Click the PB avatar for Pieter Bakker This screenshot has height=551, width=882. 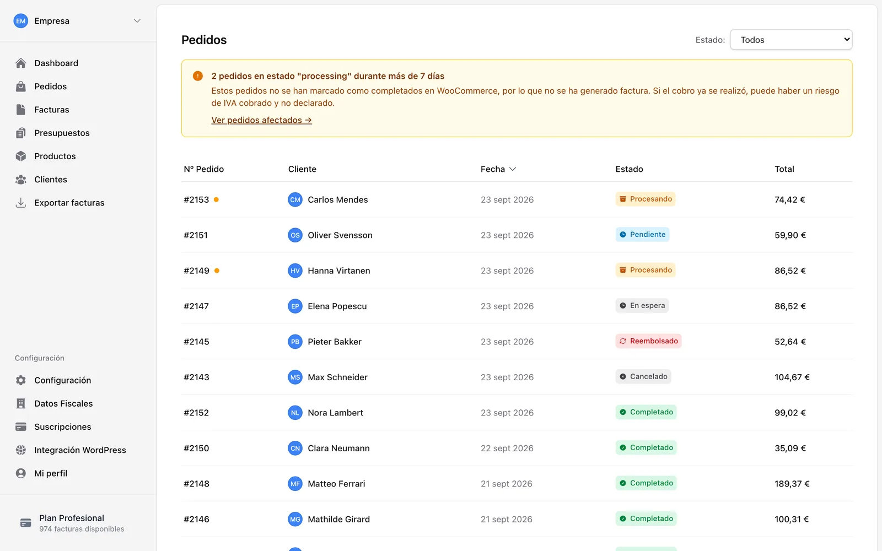click(x=295, y=342)
